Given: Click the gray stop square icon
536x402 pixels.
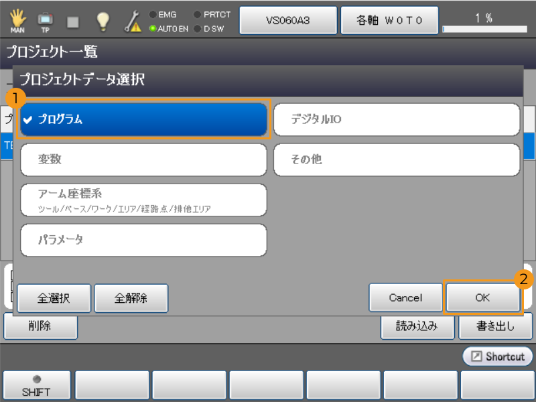Looking at the screenshot, I should click(73, 21).
